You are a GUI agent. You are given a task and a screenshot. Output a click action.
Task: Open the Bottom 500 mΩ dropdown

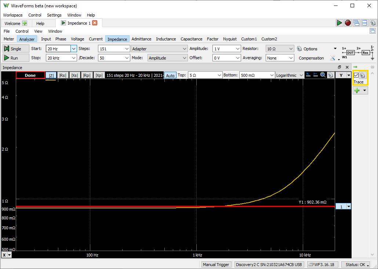[x=272, y=75]
